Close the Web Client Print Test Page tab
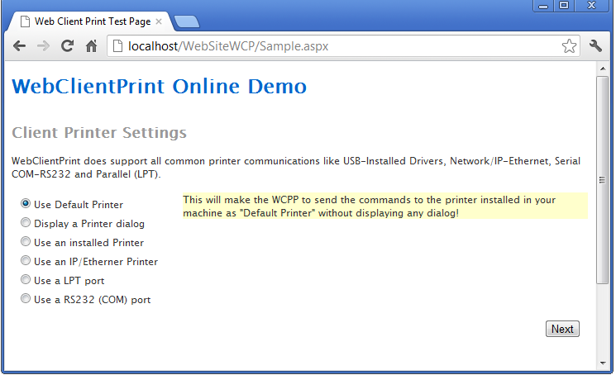 (159, 21)
